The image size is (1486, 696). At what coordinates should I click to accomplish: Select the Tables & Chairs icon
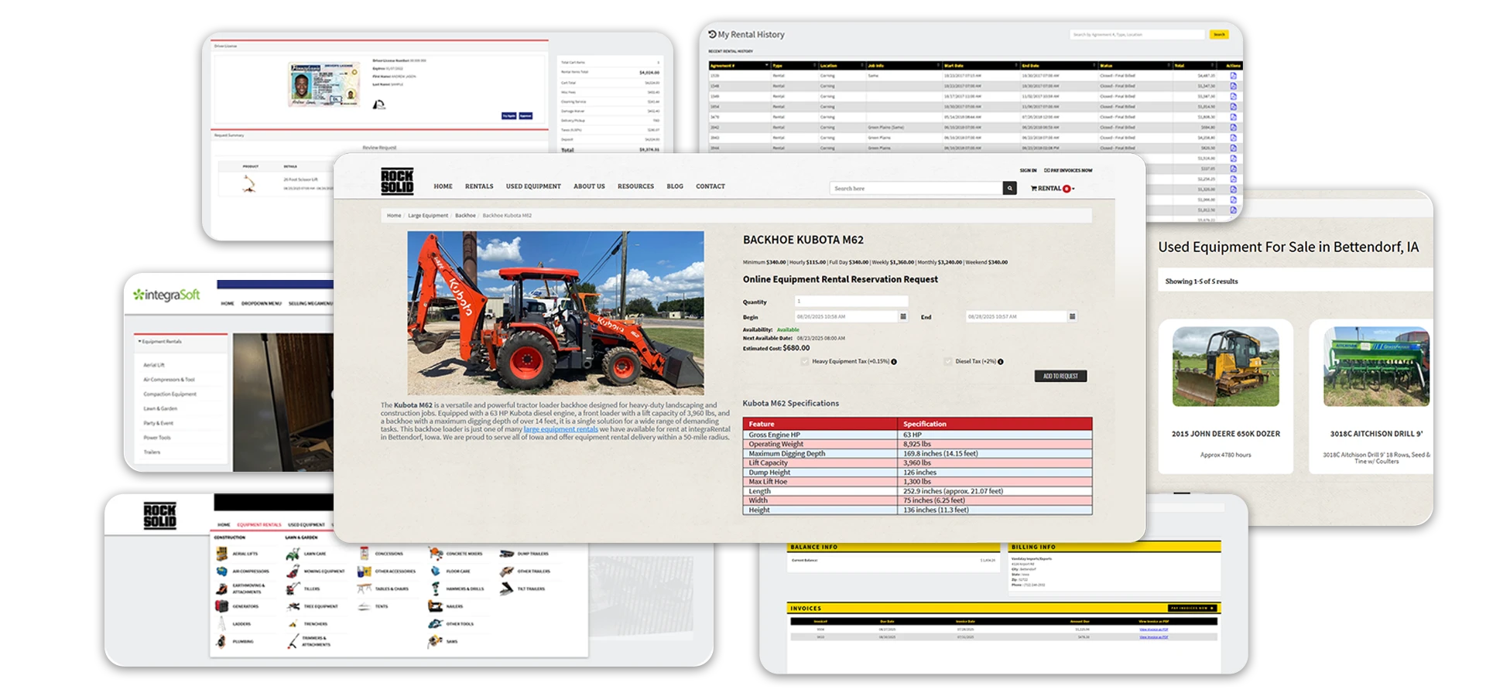coord(364,589)
